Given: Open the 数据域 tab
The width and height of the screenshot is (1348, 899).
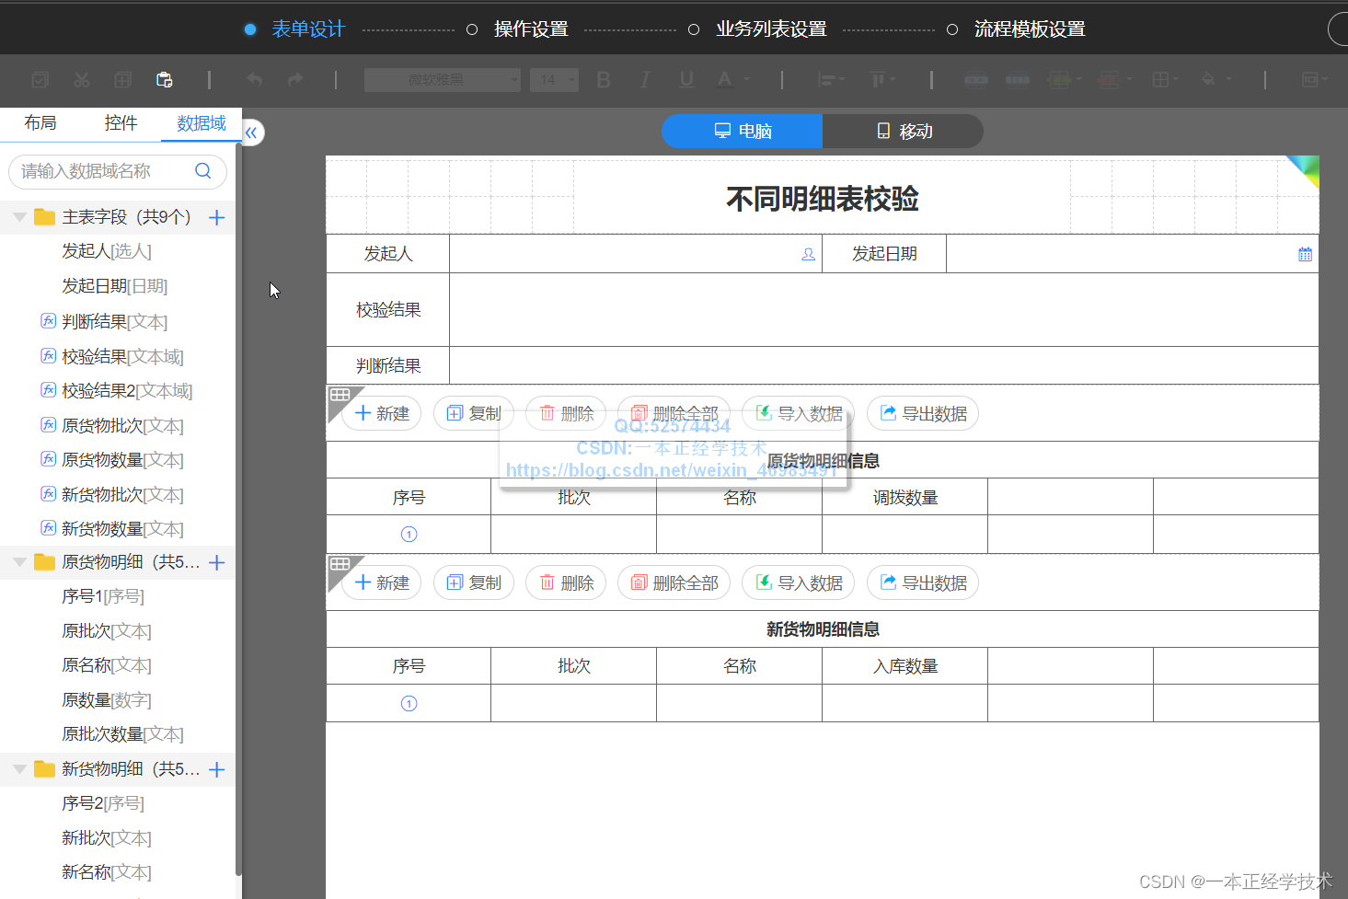Looking at the screenshot, I should pos(202,123).
